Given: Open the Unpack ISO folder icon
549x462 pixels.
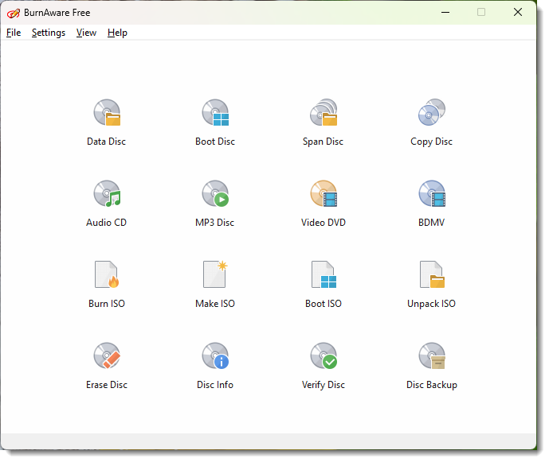Looking at the screenshot, I should (x=432, y=274).
